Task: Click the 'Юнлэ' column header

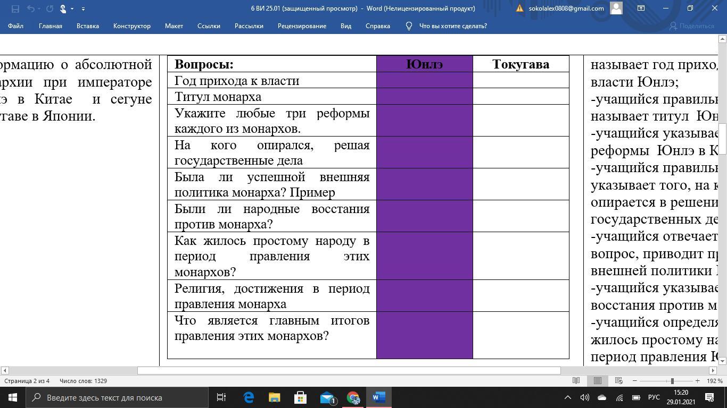Action: click(425, 64)
